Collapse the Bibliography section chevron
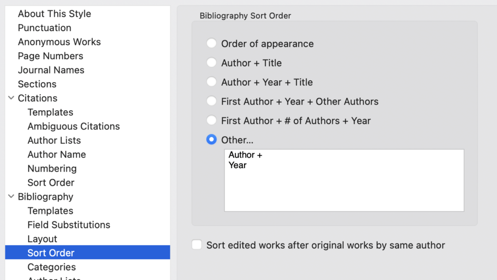 pos(11,196)
